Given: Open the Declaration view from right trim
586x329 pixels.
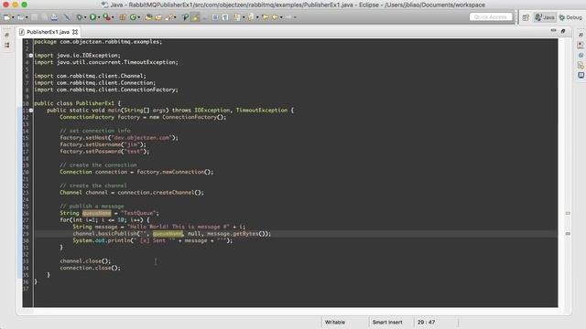Looking at the screenshot, I should coord(581,65).
